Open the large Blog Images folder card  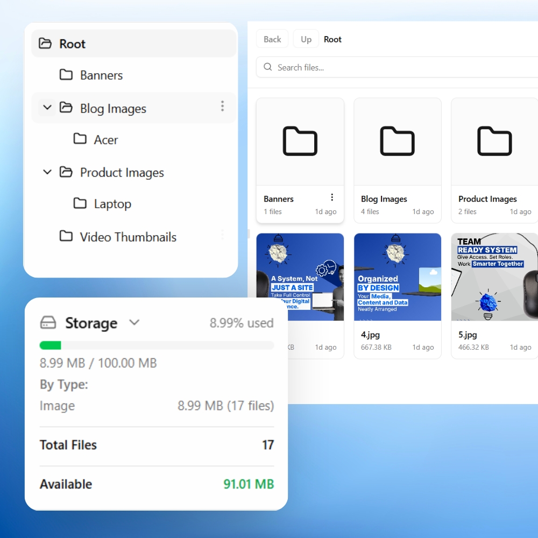[x=397, y=141]
